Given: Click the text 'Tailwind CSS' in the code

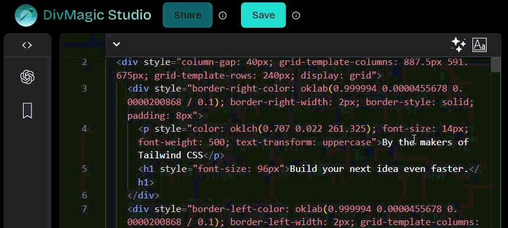Looking at the screenshot, I should pyautogui.click(x=171, y=155).
